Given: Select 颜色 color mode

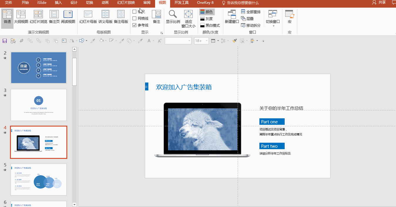Looking at the screenshot, I should (x=207, y=12).
